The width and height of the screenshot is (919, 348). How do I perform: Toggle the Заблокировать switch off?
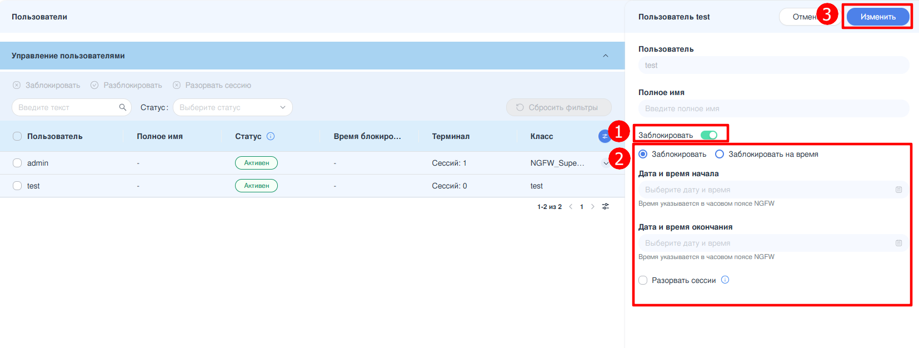[x=709, y=135]
